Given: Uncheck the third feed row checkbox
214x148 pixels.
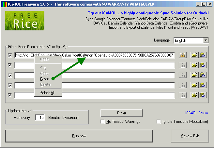Looking at the screenshot, I should [x=10, y=75].
